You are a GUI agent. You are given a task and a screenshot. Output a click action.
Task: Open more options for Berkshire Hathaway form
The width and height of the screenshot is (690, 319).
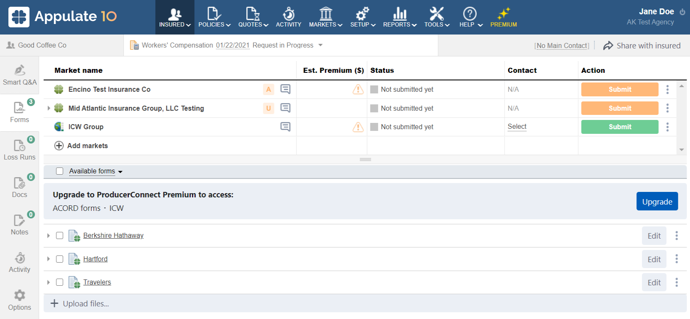(x=677, y=236)
